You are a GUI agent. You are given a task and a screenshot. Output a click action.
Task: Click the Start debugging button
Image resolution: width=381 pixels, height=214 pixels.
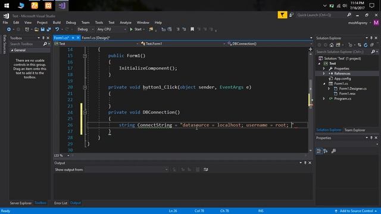pyautogui.click(x=137, y=29)
